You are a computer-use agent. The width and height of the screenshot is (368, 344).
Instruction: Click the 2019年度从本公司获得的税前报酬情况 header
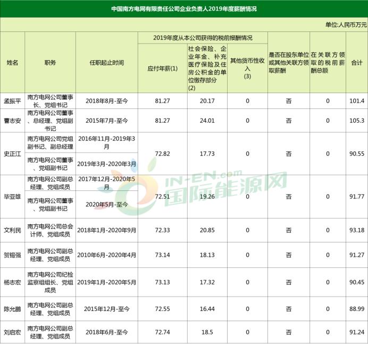(x=203, y=38)
